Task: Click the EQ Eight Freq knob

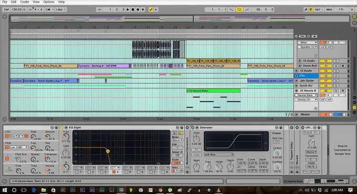Action: tap(66, 136)
